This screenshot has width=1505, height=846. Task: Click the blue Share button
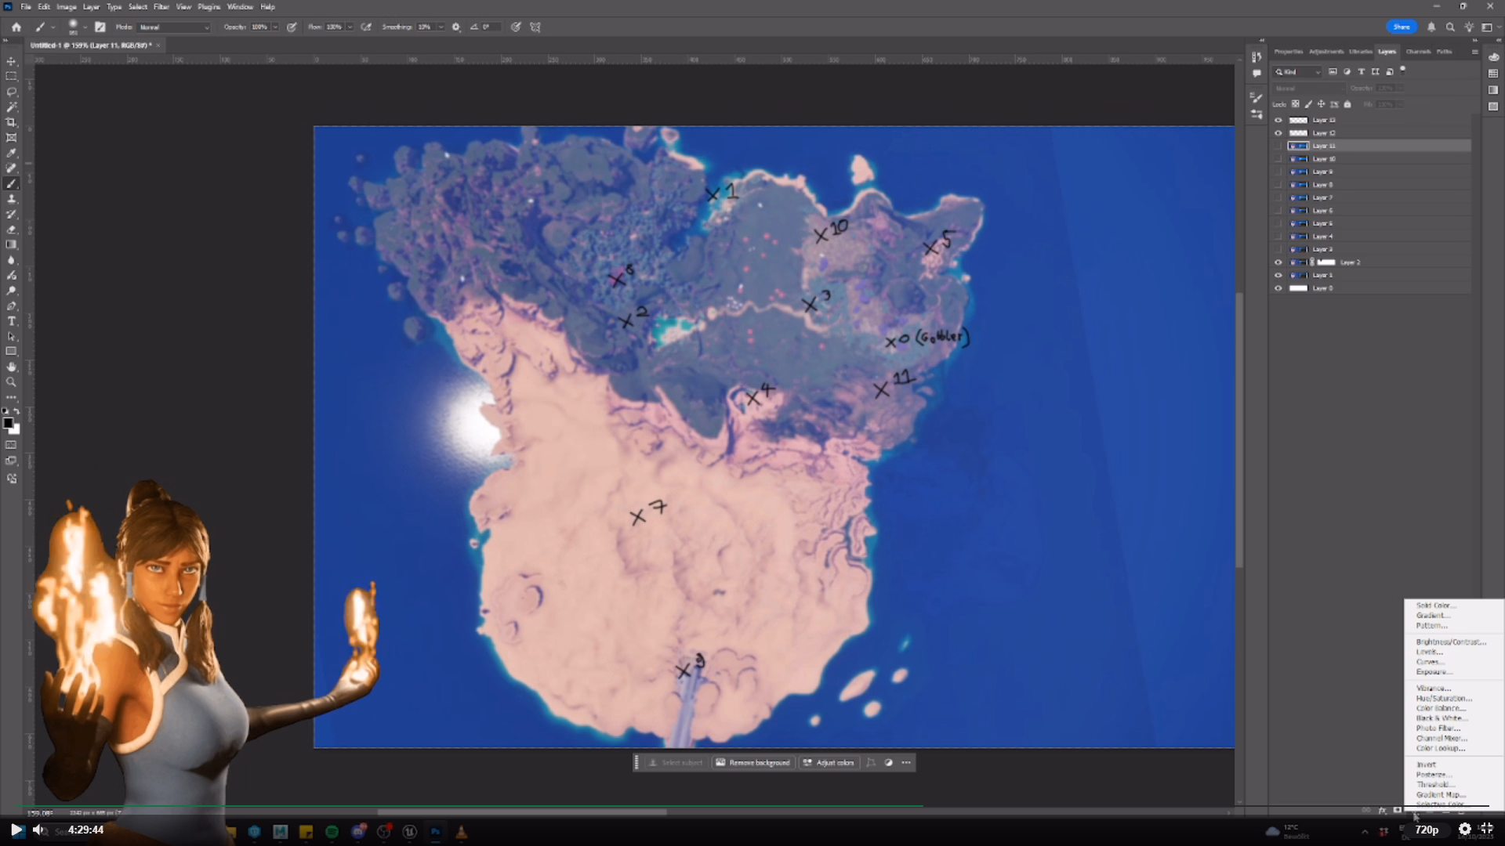coord(1401,27)
